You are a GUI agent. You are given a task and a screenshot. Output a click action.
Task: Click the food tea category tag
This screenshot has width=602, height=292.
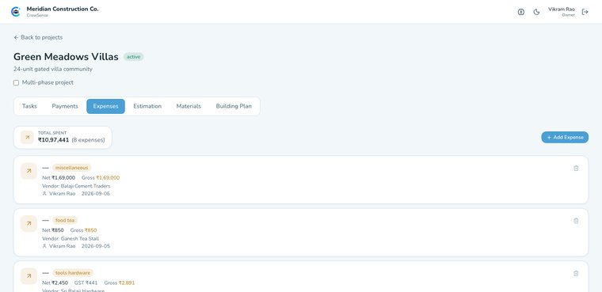[x=65, y=220]
